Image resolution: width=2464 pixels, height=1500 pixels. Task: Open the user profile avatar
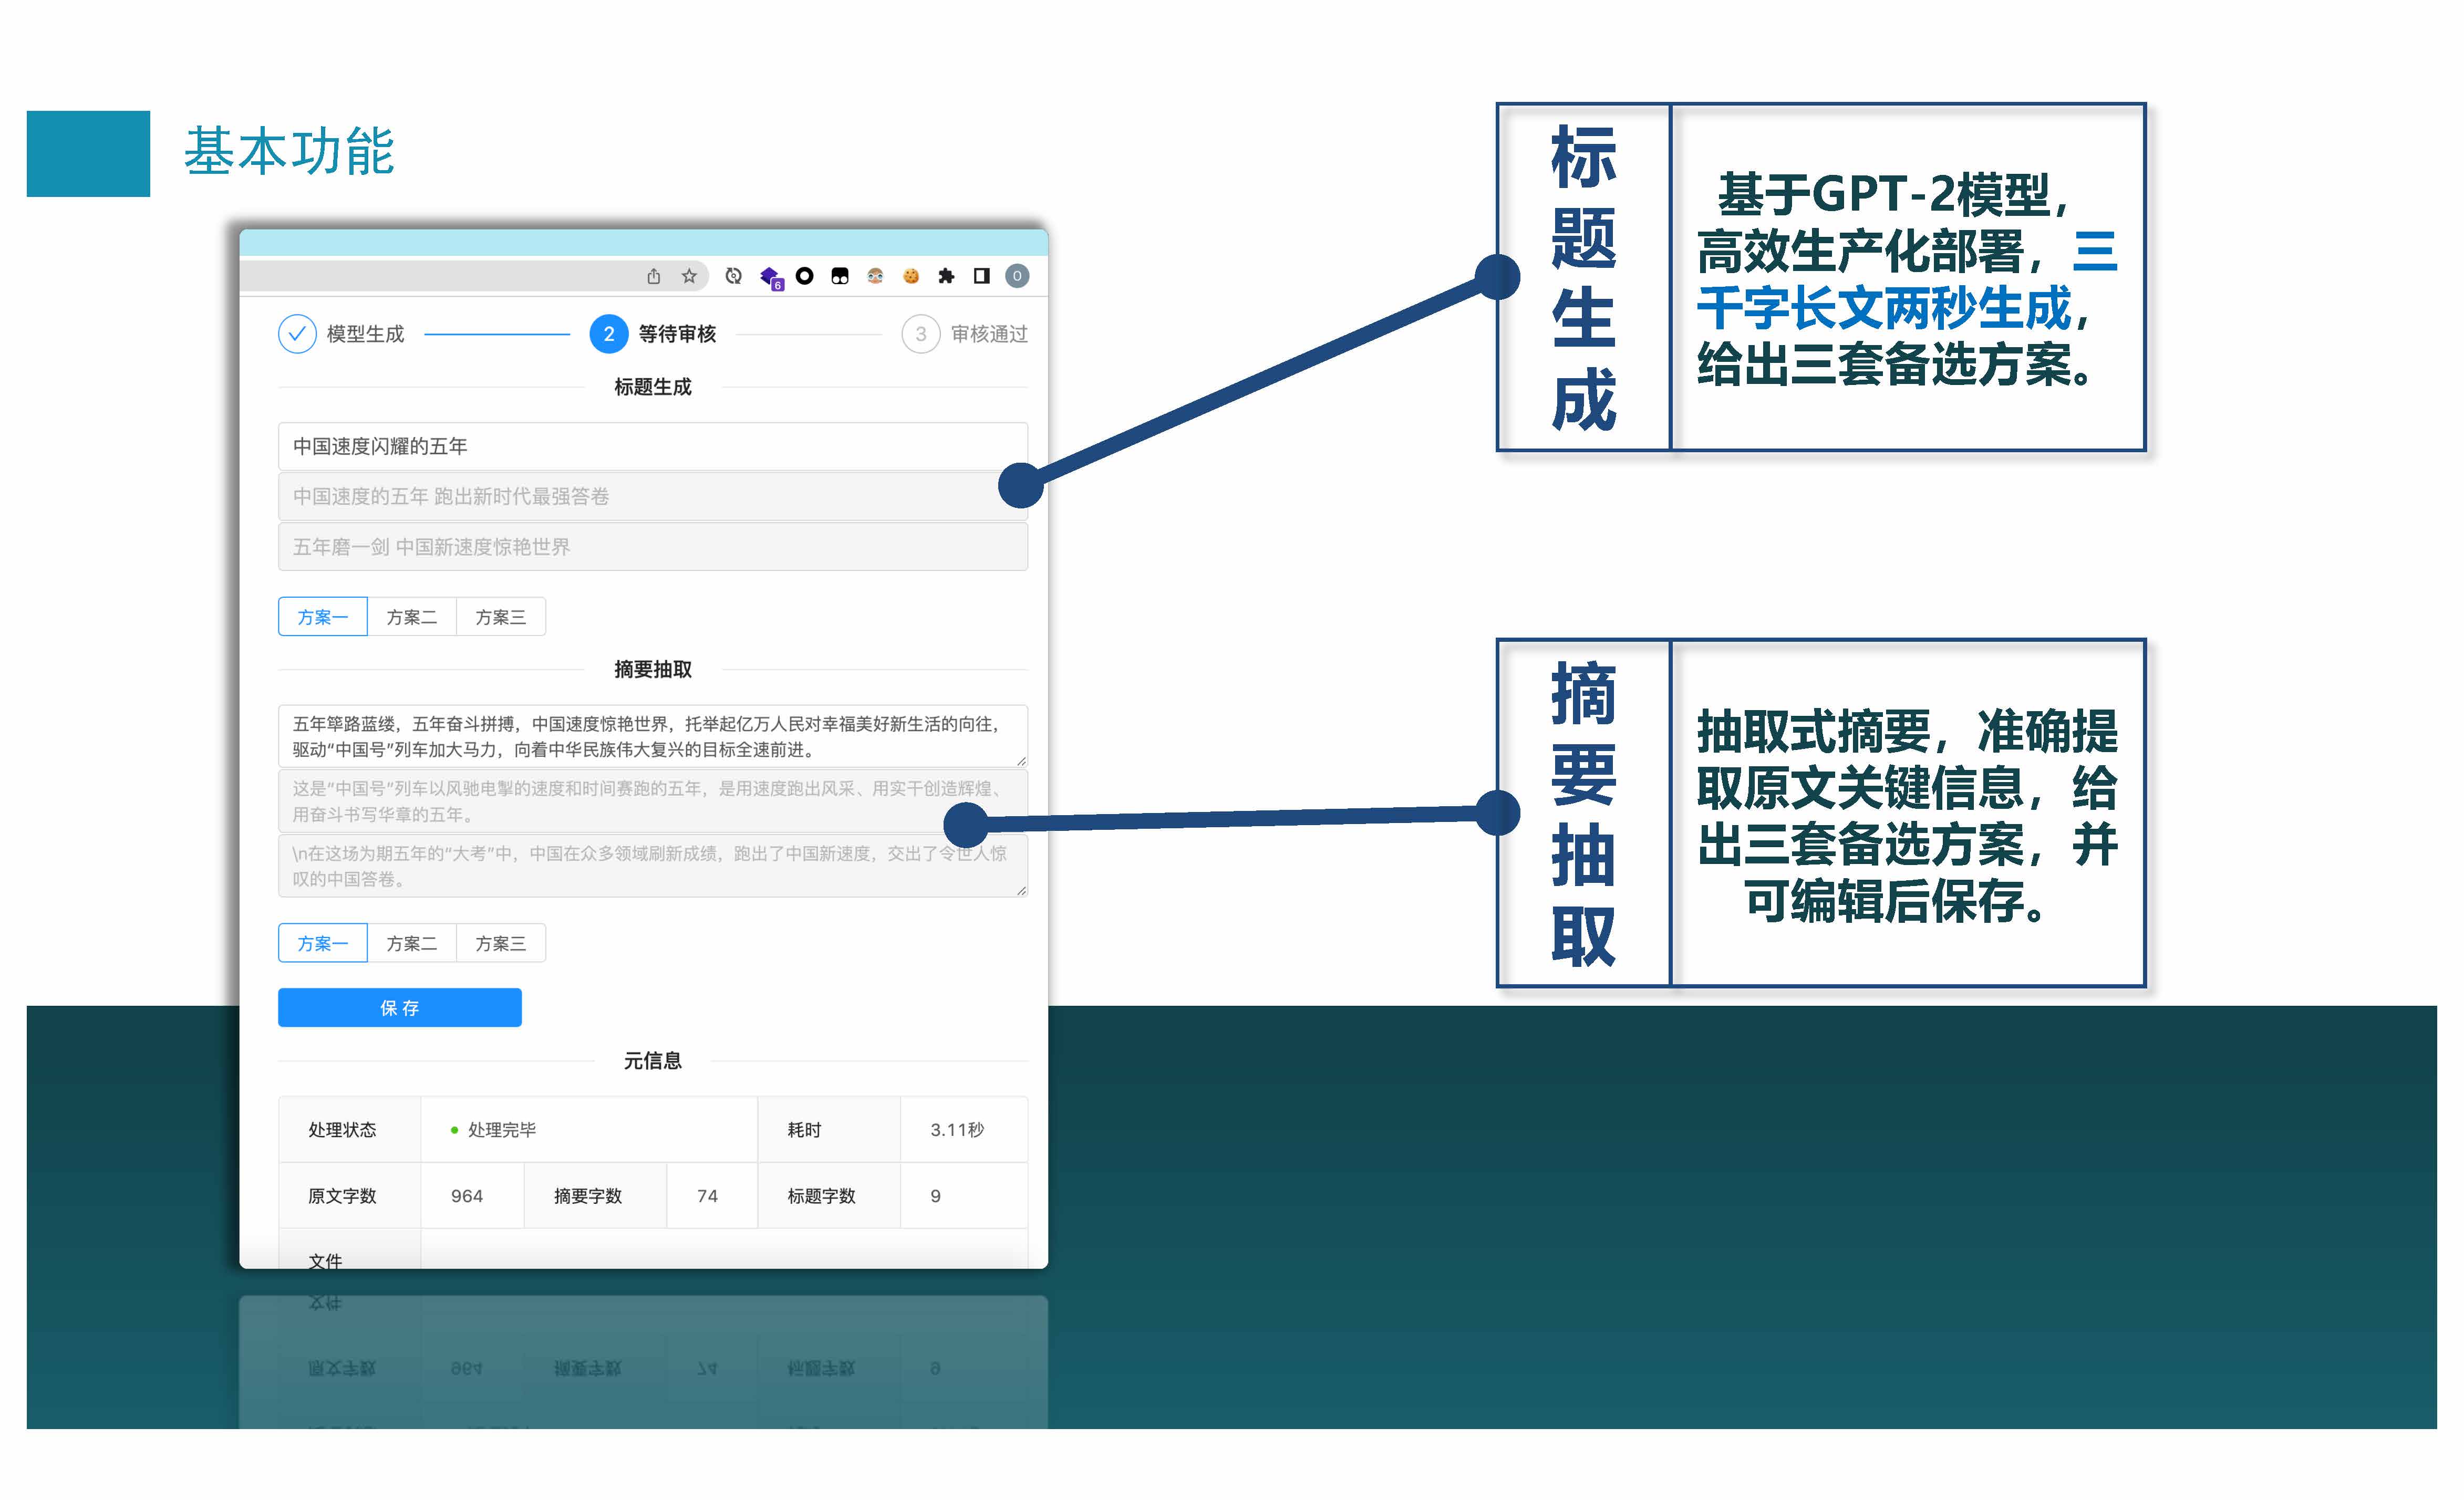[x=1017, y=276]
